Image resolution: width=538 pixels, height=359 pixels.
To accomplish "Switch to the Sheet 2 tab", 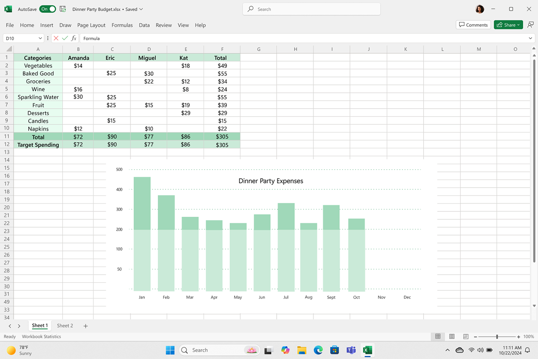I will [x=65, y=326].
